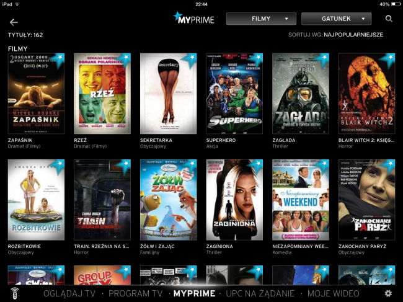Open the Rzeź movie poster

click(x=102, y=94)
